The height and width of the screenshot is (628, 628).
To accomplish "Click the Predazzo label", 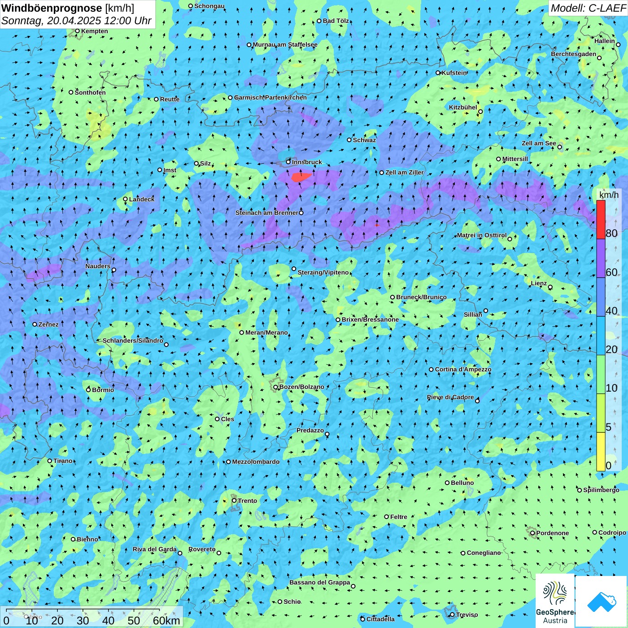I will [310, 430].
